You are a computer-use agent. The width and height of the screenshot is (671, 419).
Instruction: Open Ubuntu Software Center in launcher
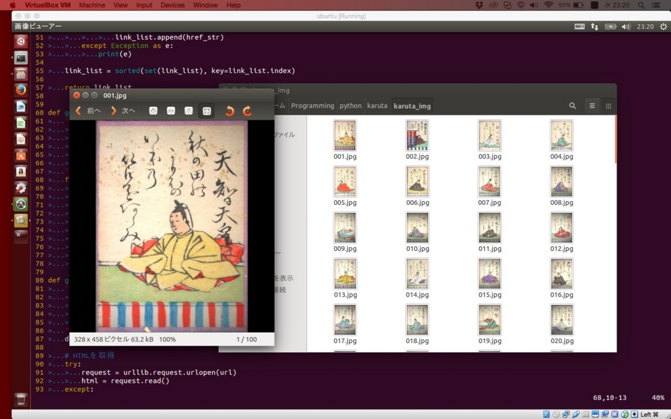click(21, 155)
